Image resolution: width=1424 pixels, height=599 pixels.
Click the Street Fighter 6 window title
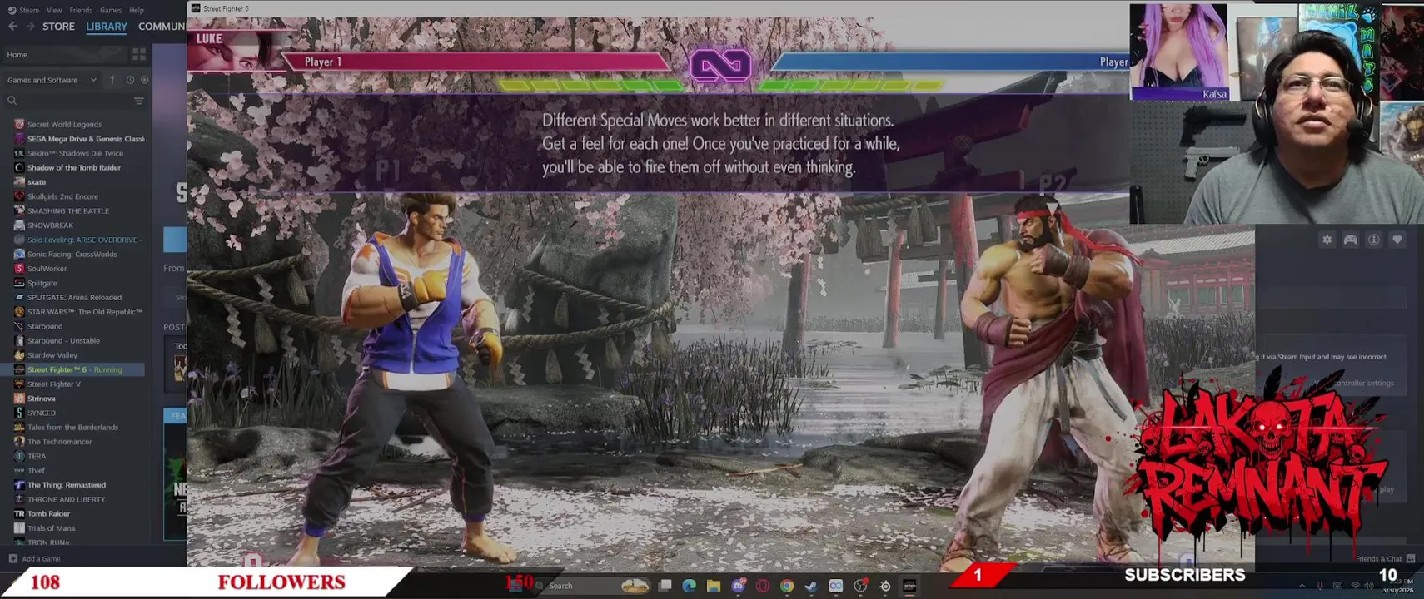point(226,8)
